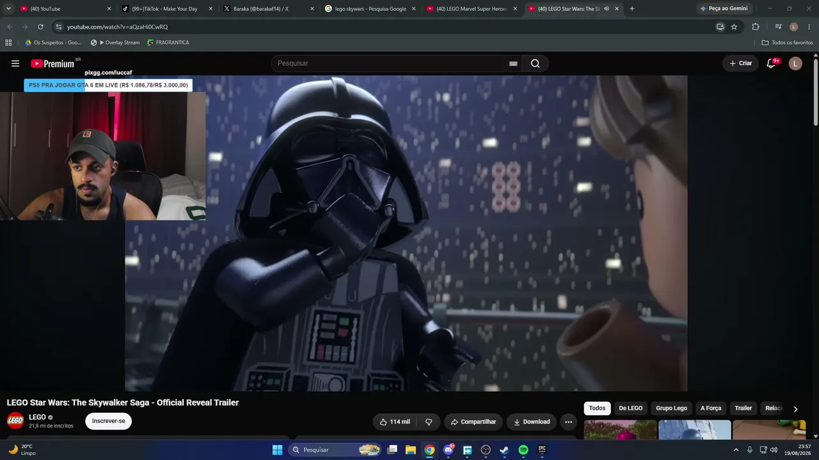
Task: Bookmark this page with the star icon
Action: (734, 27)
